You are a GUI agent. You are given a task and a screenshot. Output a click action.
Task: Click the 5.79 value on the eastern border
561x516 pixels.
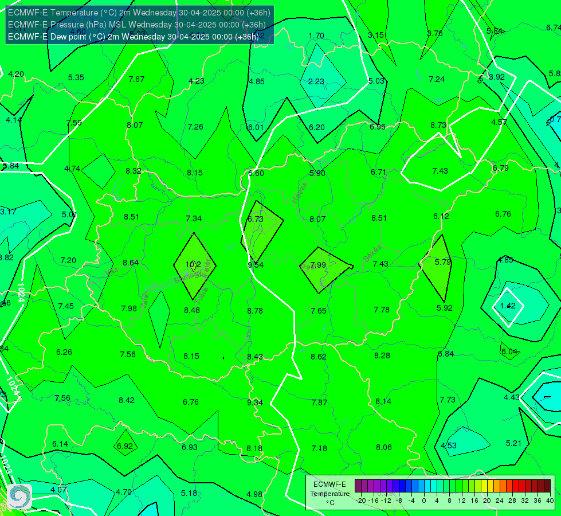coord(443,262)
